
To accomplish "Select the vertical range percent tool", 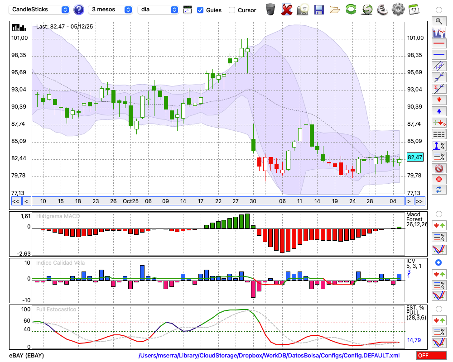I will point(439,146).
